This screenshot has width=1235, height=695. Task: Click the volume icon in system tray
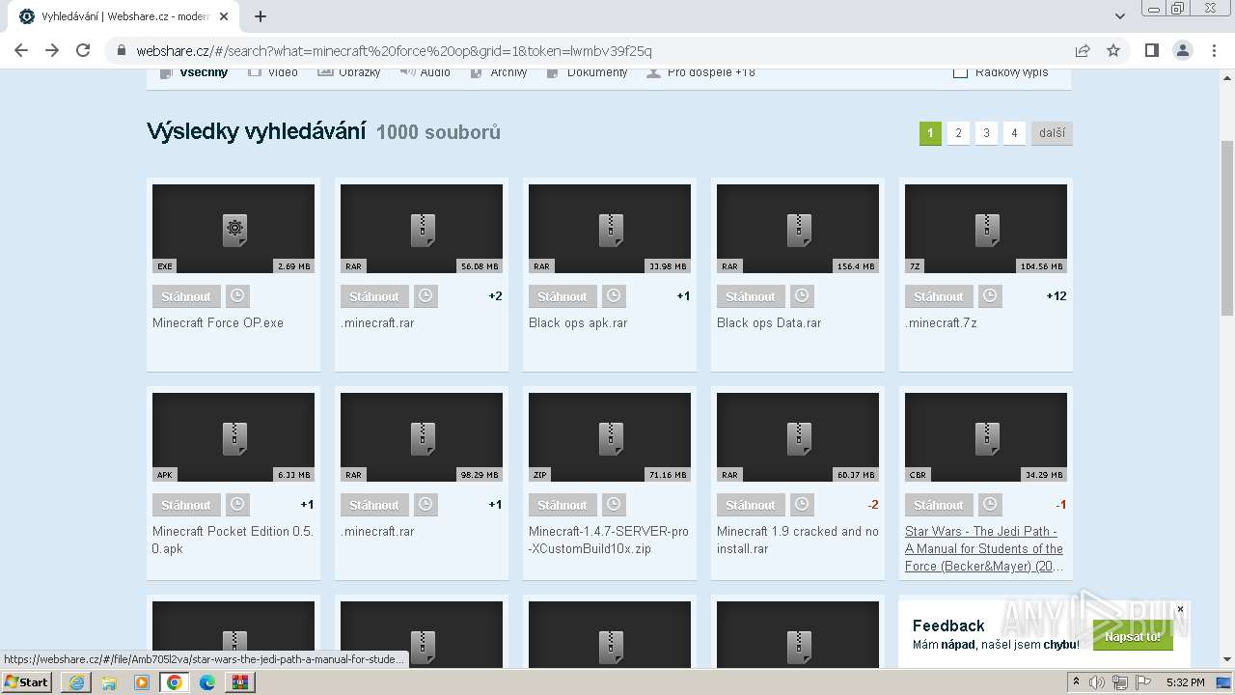pyautogui.click(x=1097, y=682)
